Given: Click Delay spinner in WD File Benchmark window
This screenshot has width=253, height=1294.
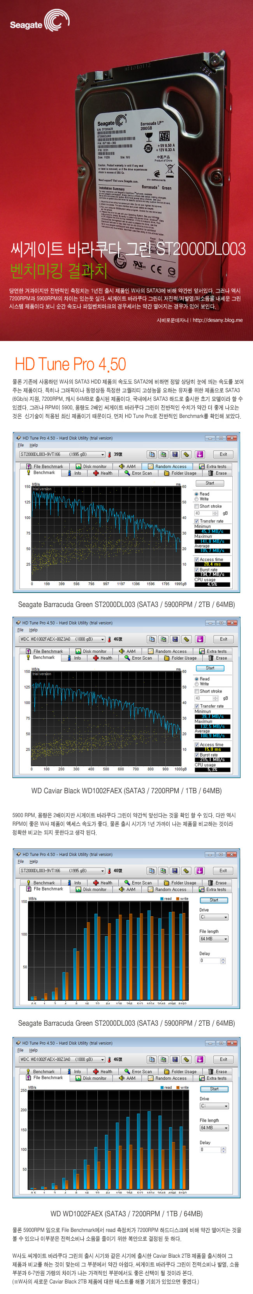Looking at the screenshot, I should [x=223, y=1149].
